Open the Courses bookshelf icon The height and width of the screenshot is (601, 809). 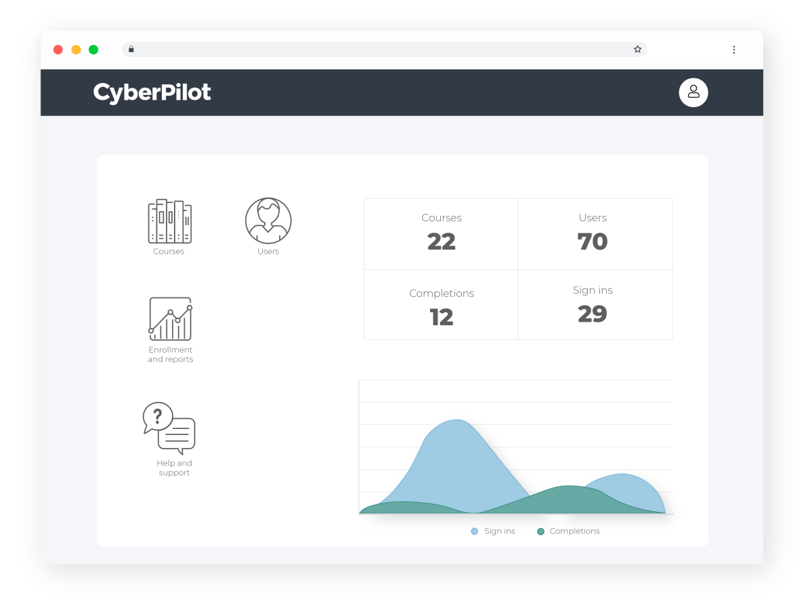point(169,221)
